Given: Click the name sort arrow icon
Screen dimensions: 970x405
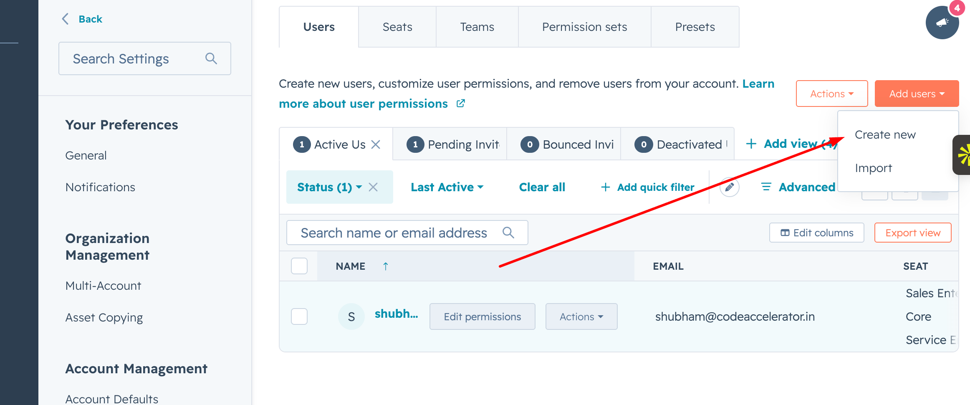Looking at the screenshot, I should pos(386,266).
